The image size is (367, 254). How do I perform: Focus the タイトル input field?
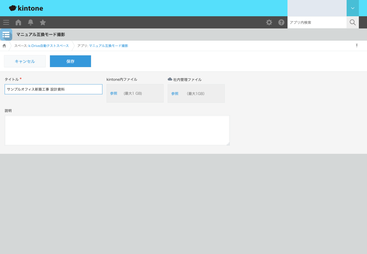click(54, 89)
